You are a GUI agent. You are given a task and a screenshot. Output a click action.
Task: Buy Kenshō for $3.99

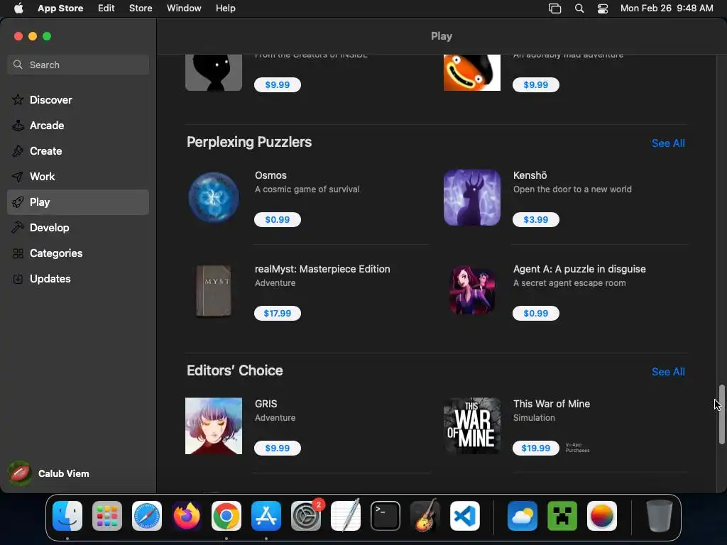(535, 220)
